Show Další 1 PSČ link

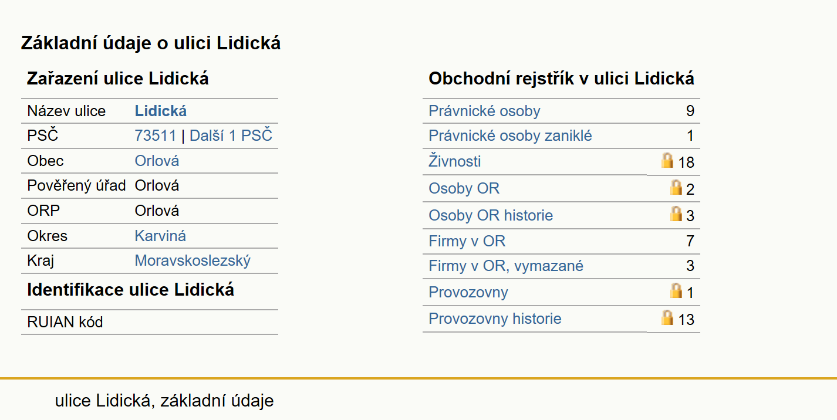click(231, 136)
